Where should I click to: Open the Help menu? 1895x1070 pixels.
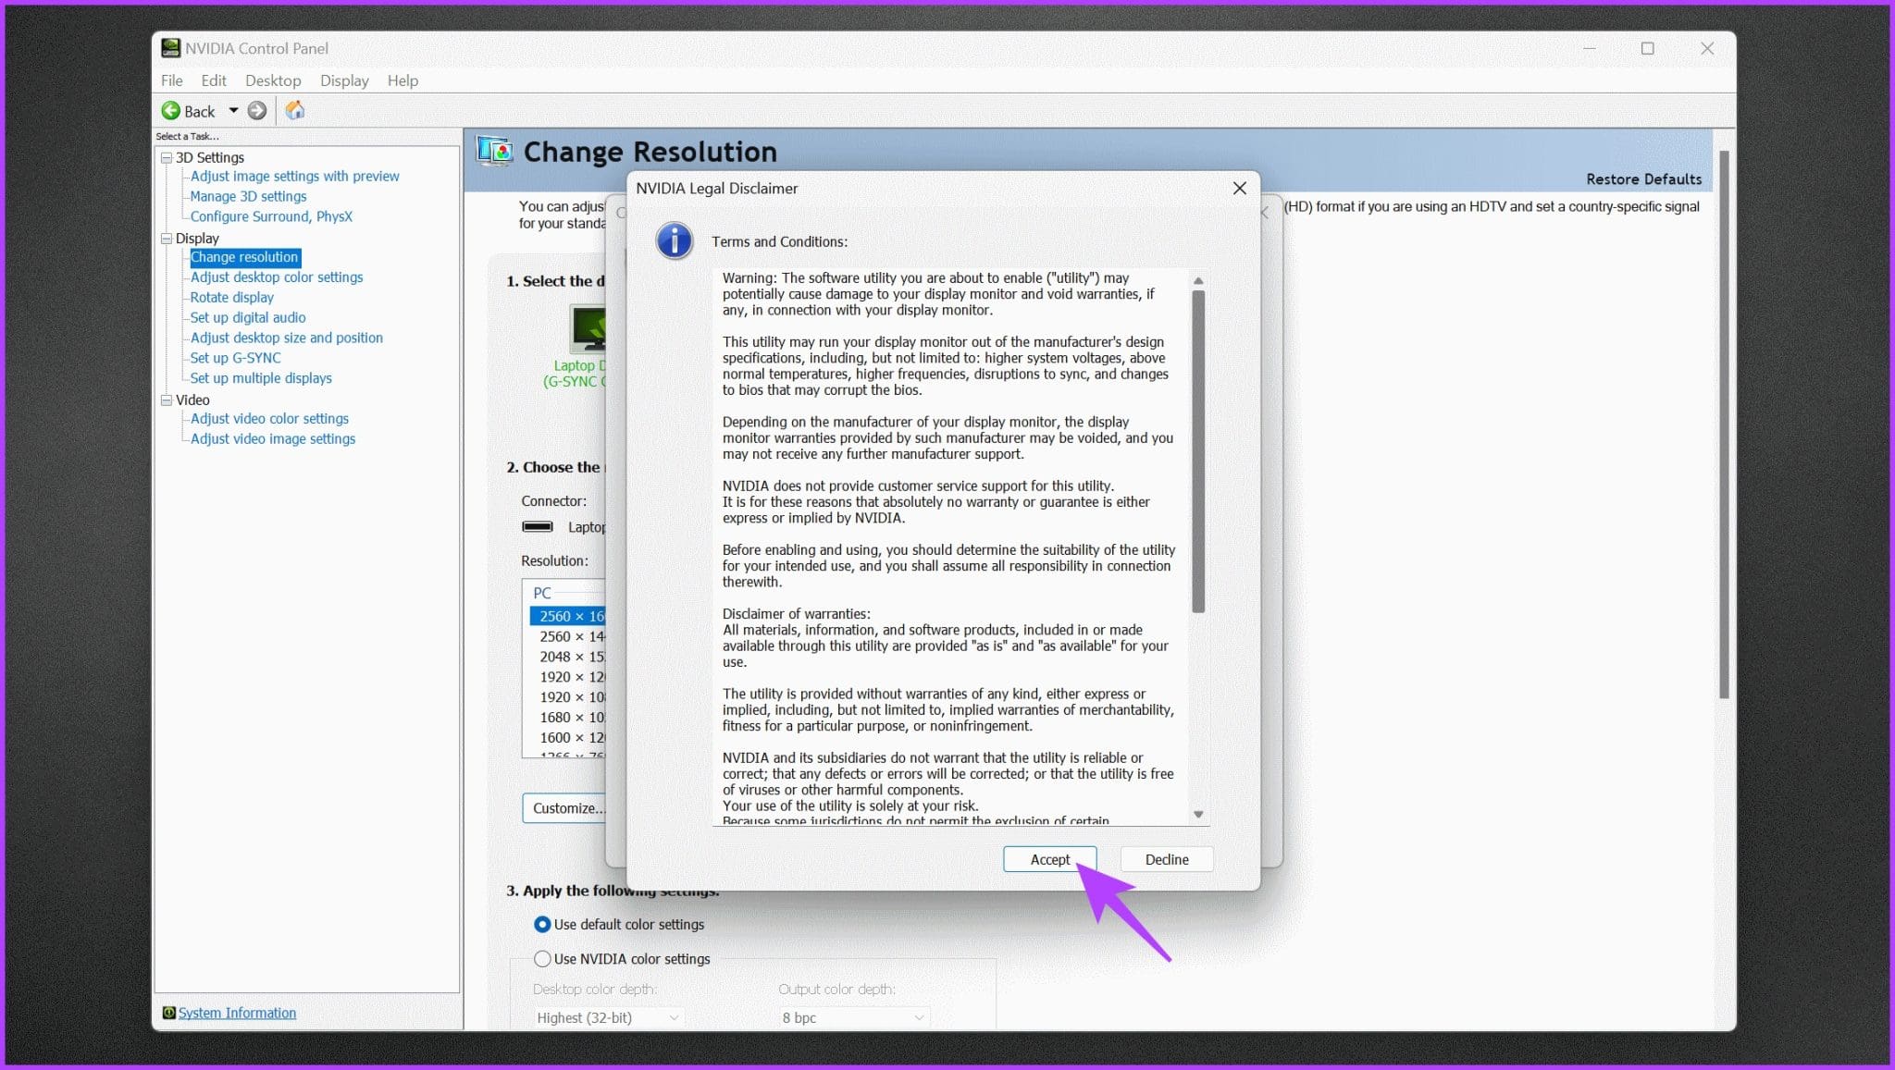[x=403, y=80]
